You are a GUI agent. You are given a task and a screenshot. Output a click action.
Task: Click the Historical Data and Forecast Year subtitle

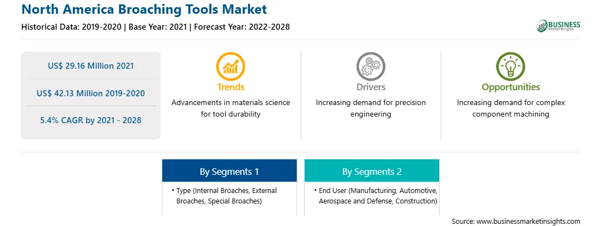point(155,27)
